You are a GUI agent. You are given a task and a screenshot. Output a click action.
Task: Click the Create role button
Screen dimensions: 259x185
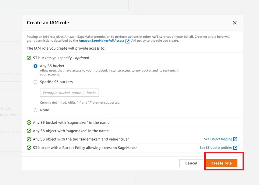coord(222,163)
